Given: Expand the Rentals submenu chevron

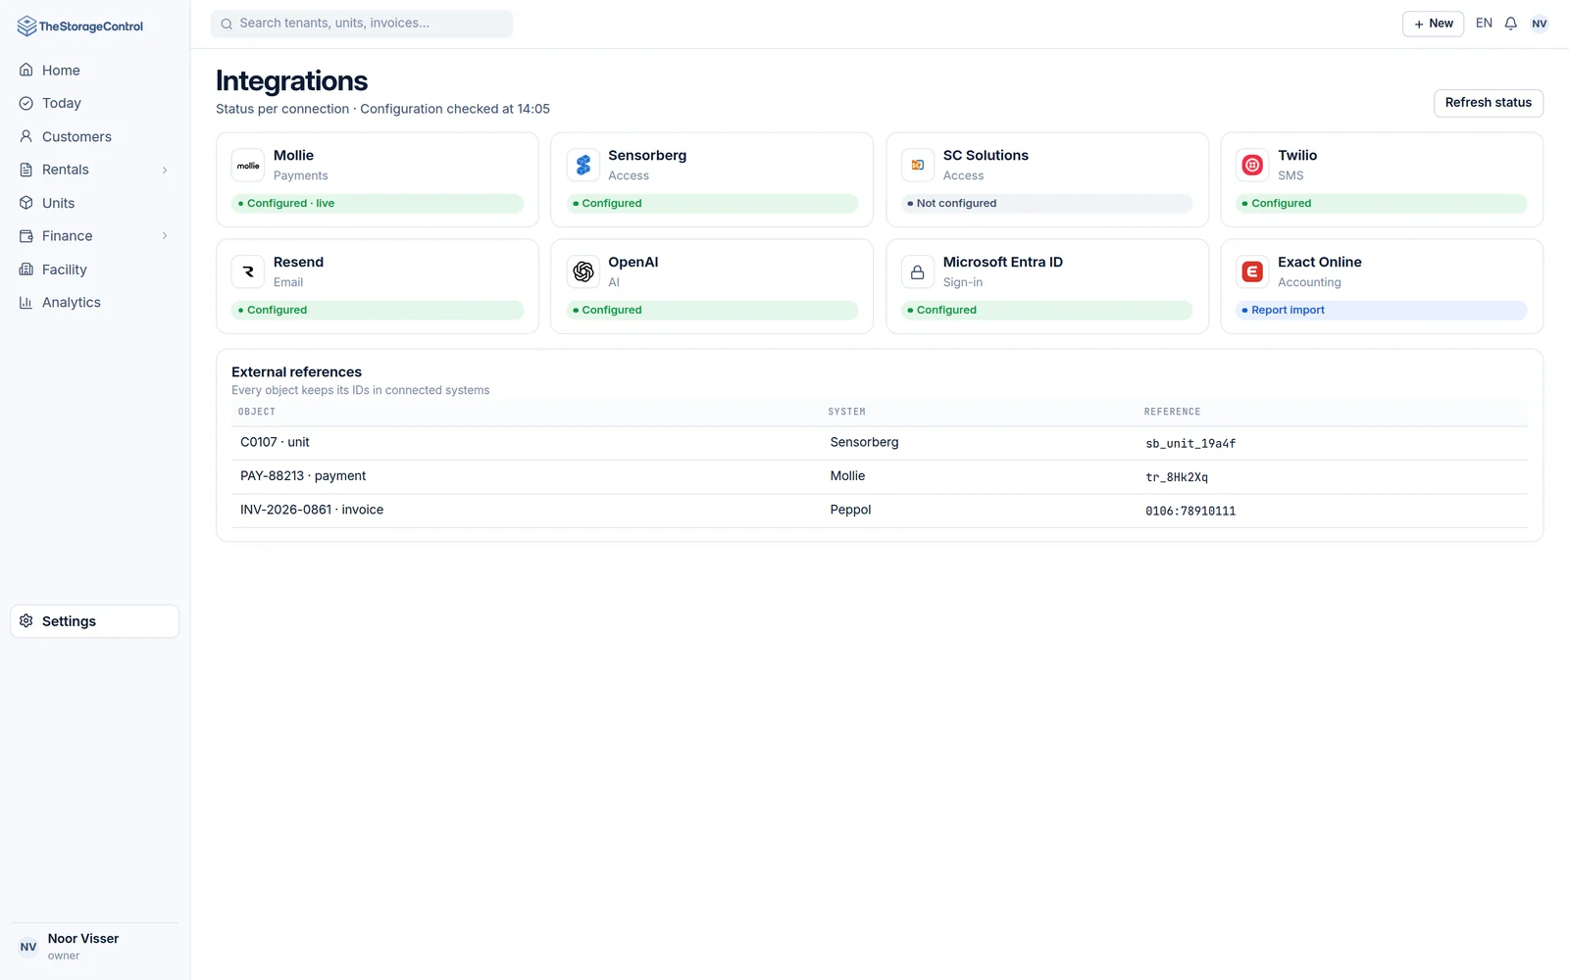Looking at the screenshot, I should click(x=165, y=170).
